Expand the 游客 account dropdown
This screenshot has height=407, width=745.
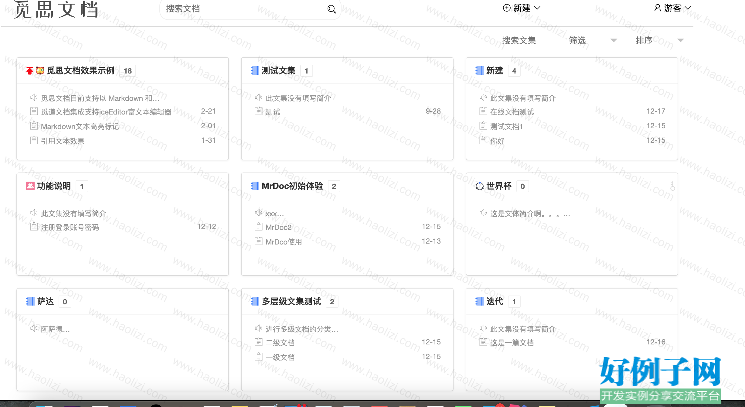point(672,8)
